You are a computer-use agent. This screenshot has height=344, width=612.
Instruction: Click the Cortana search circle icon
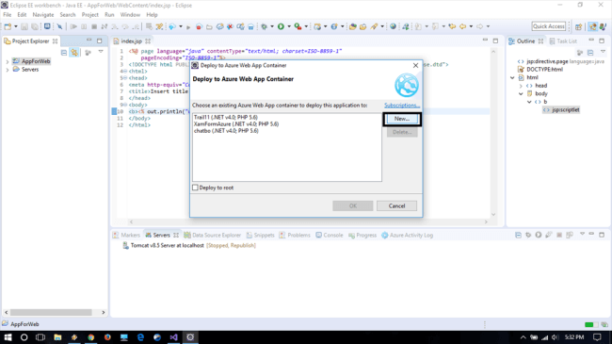coord(24,337)
